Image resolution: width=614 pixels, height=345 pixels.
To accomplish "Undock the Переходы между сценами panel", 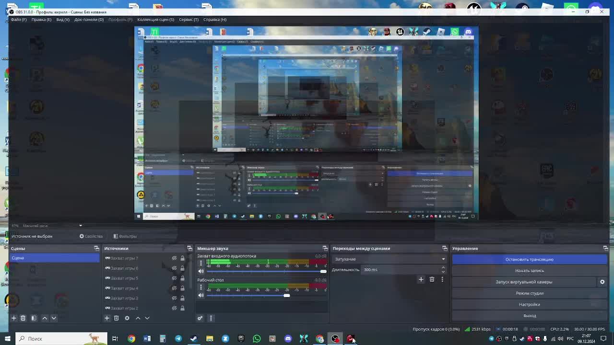I will tap(445, 248).
